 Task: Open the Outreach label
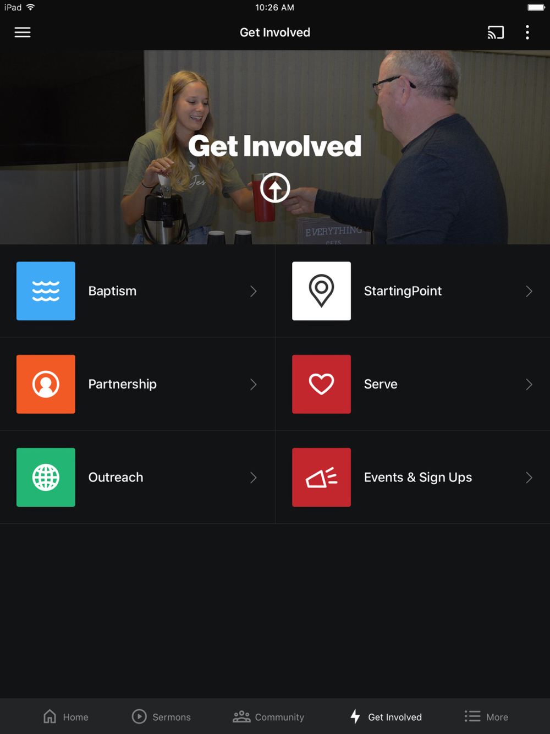[x=116, y=477]
